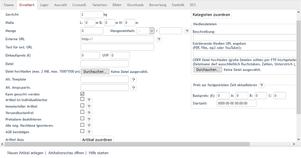Enable Immaterieller Artikel checkbox

(82, 106)
